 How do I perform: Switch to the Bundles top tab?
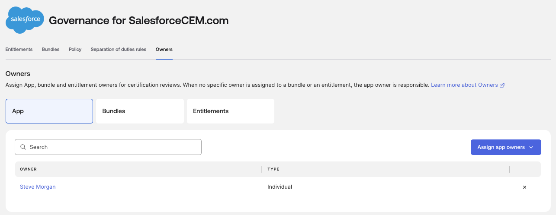tap(51, 49)
